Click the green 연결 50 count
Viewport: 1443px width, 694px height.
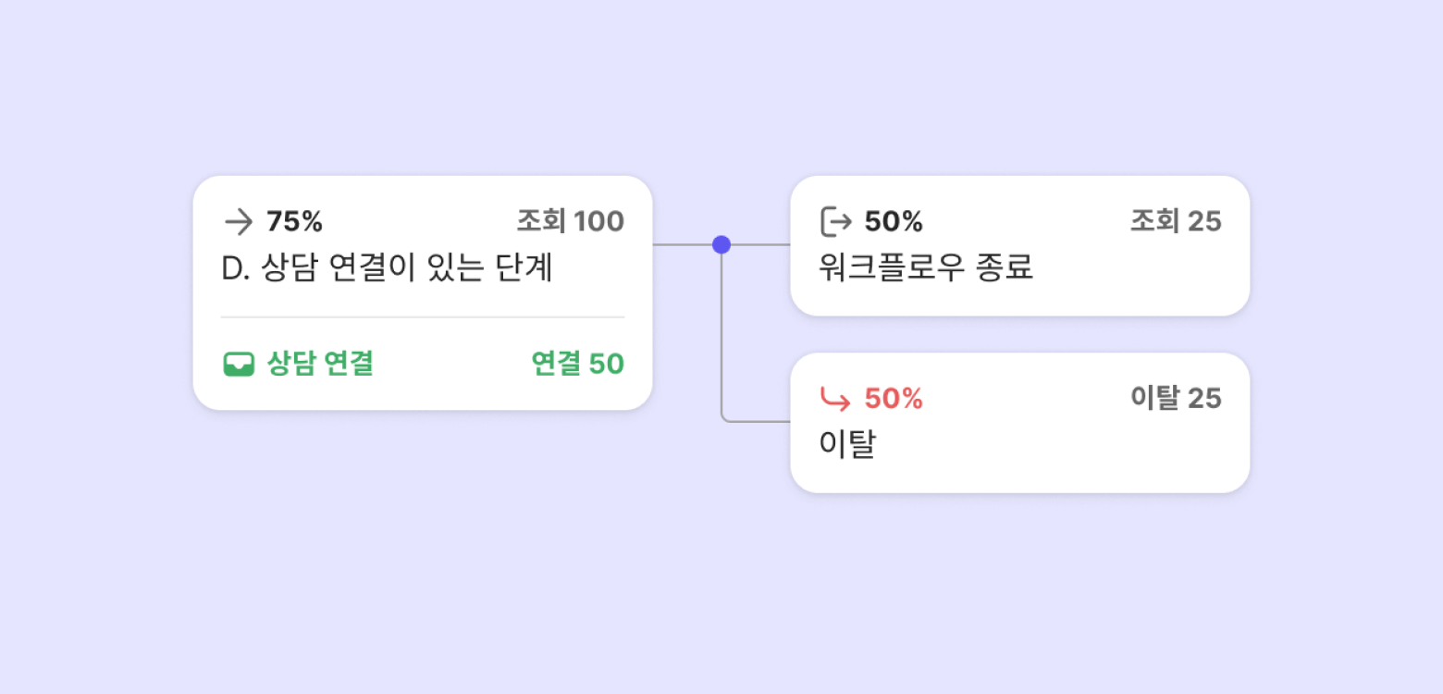[x=577, y=365]
